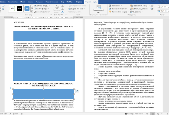Screen dimensions: 169x115
Task: Click the shape height icon
Action: coord(158,7)
